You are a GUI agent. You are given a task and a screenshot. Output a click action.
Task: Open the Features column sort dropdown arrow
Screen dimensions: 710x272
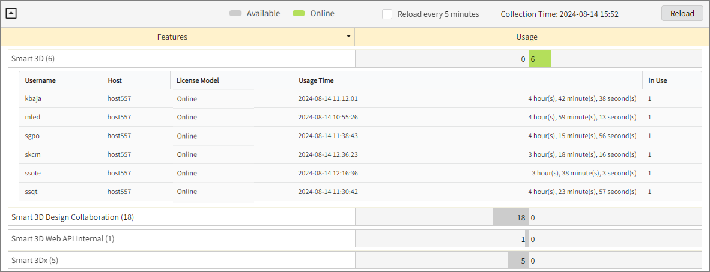click(348, 36)
